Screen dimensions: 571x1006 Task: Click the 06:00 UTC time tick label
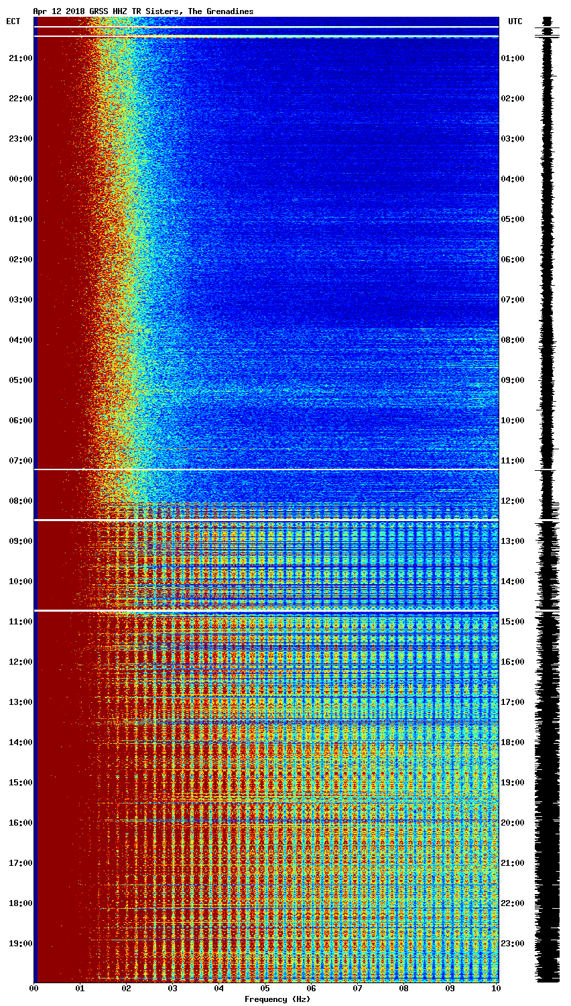pos(513,260)
